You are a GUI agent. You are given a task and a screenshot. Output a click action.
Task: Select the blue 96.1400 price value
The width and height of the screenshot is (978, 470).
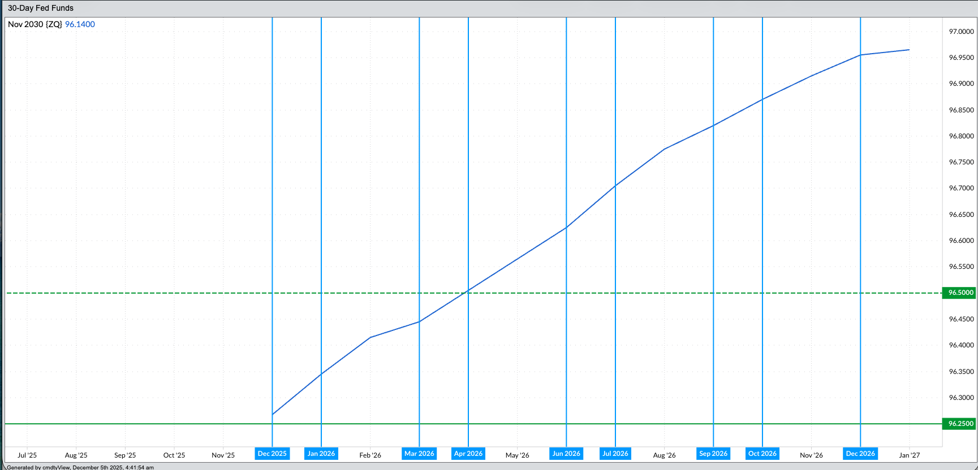point(80,24)
